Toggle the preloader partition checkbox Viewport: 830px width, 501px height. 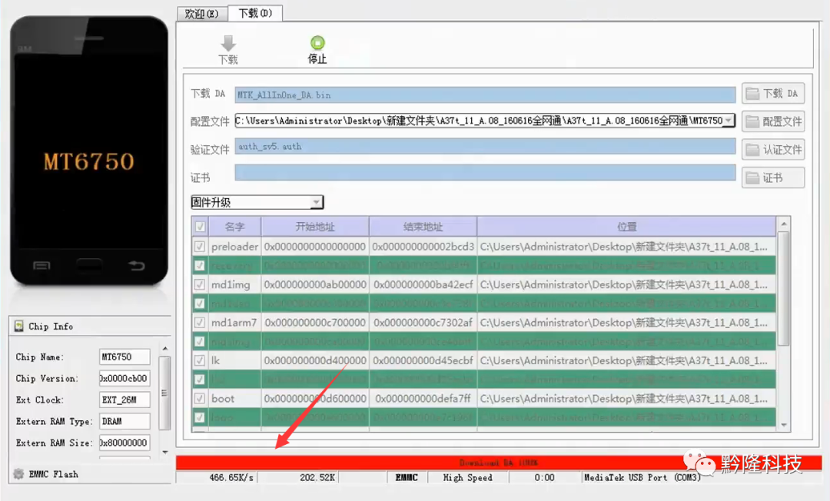200,247
